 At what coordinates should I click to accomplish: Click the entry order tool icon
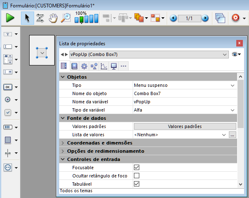pos(40,18)
